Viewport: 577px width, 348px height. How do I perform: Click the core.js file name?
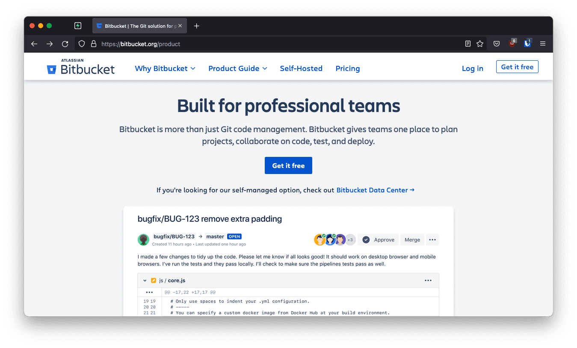(x=177, y=280)
